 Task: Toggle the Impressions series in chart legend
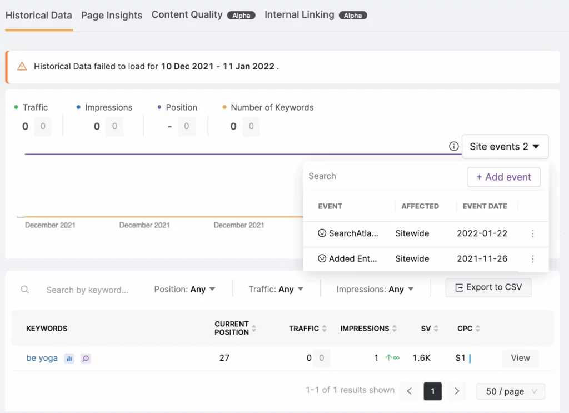pos(108,107)
